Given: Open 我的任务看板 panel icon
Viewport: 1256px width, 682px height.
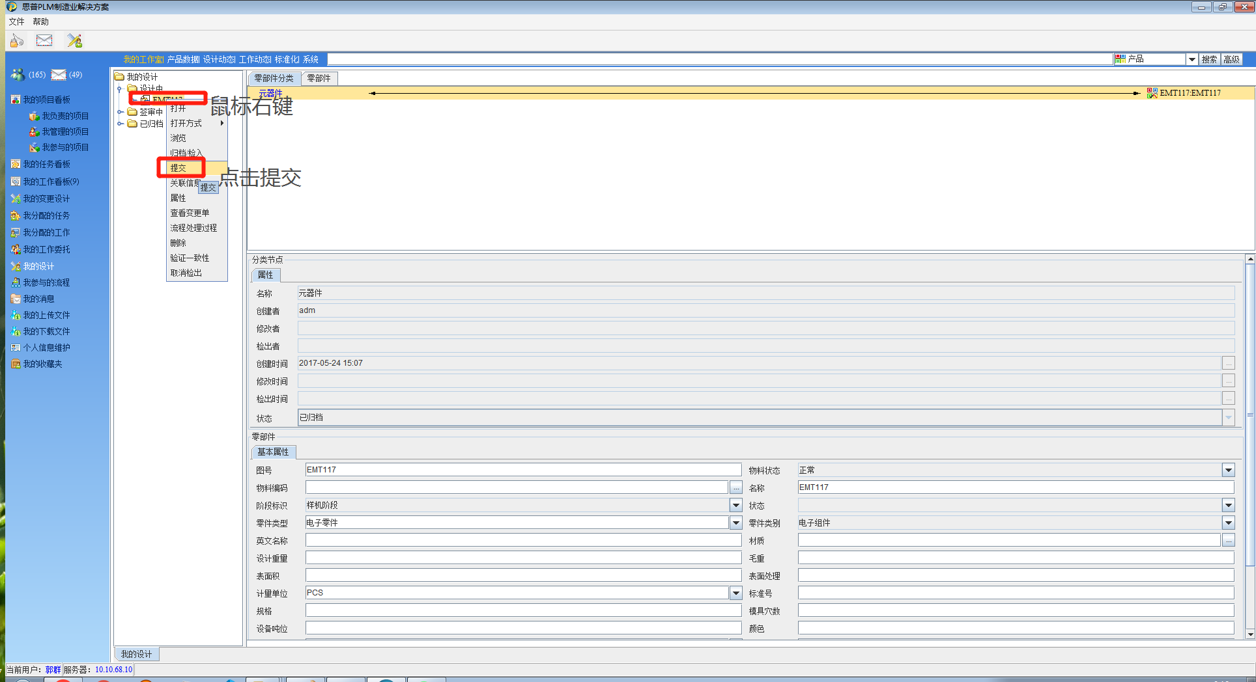Looking at the screenshot, I should [15, 163].
